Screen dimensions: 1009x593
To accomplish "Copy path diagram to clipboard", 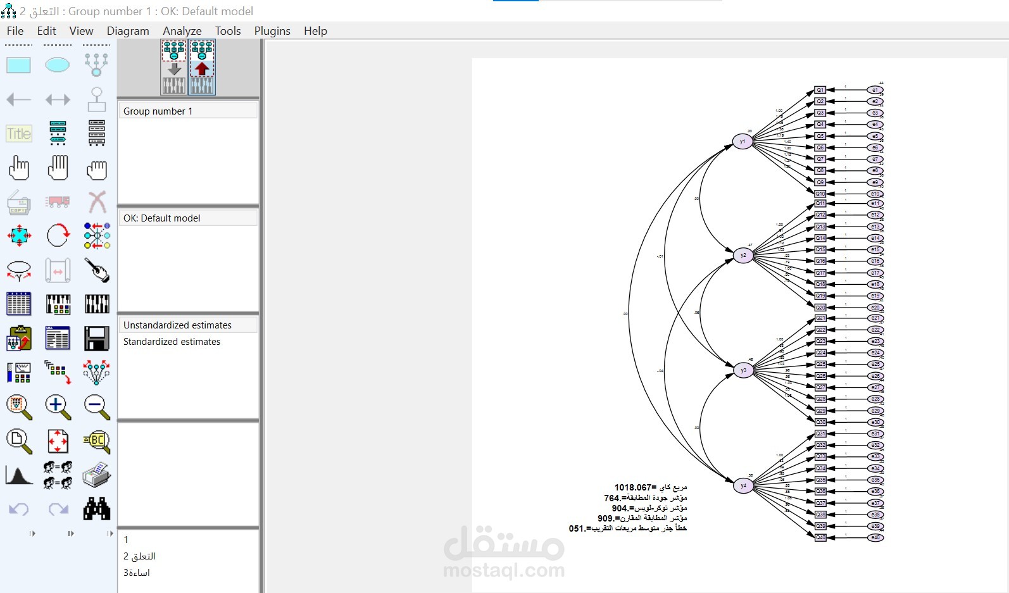I will coord(18,339).
